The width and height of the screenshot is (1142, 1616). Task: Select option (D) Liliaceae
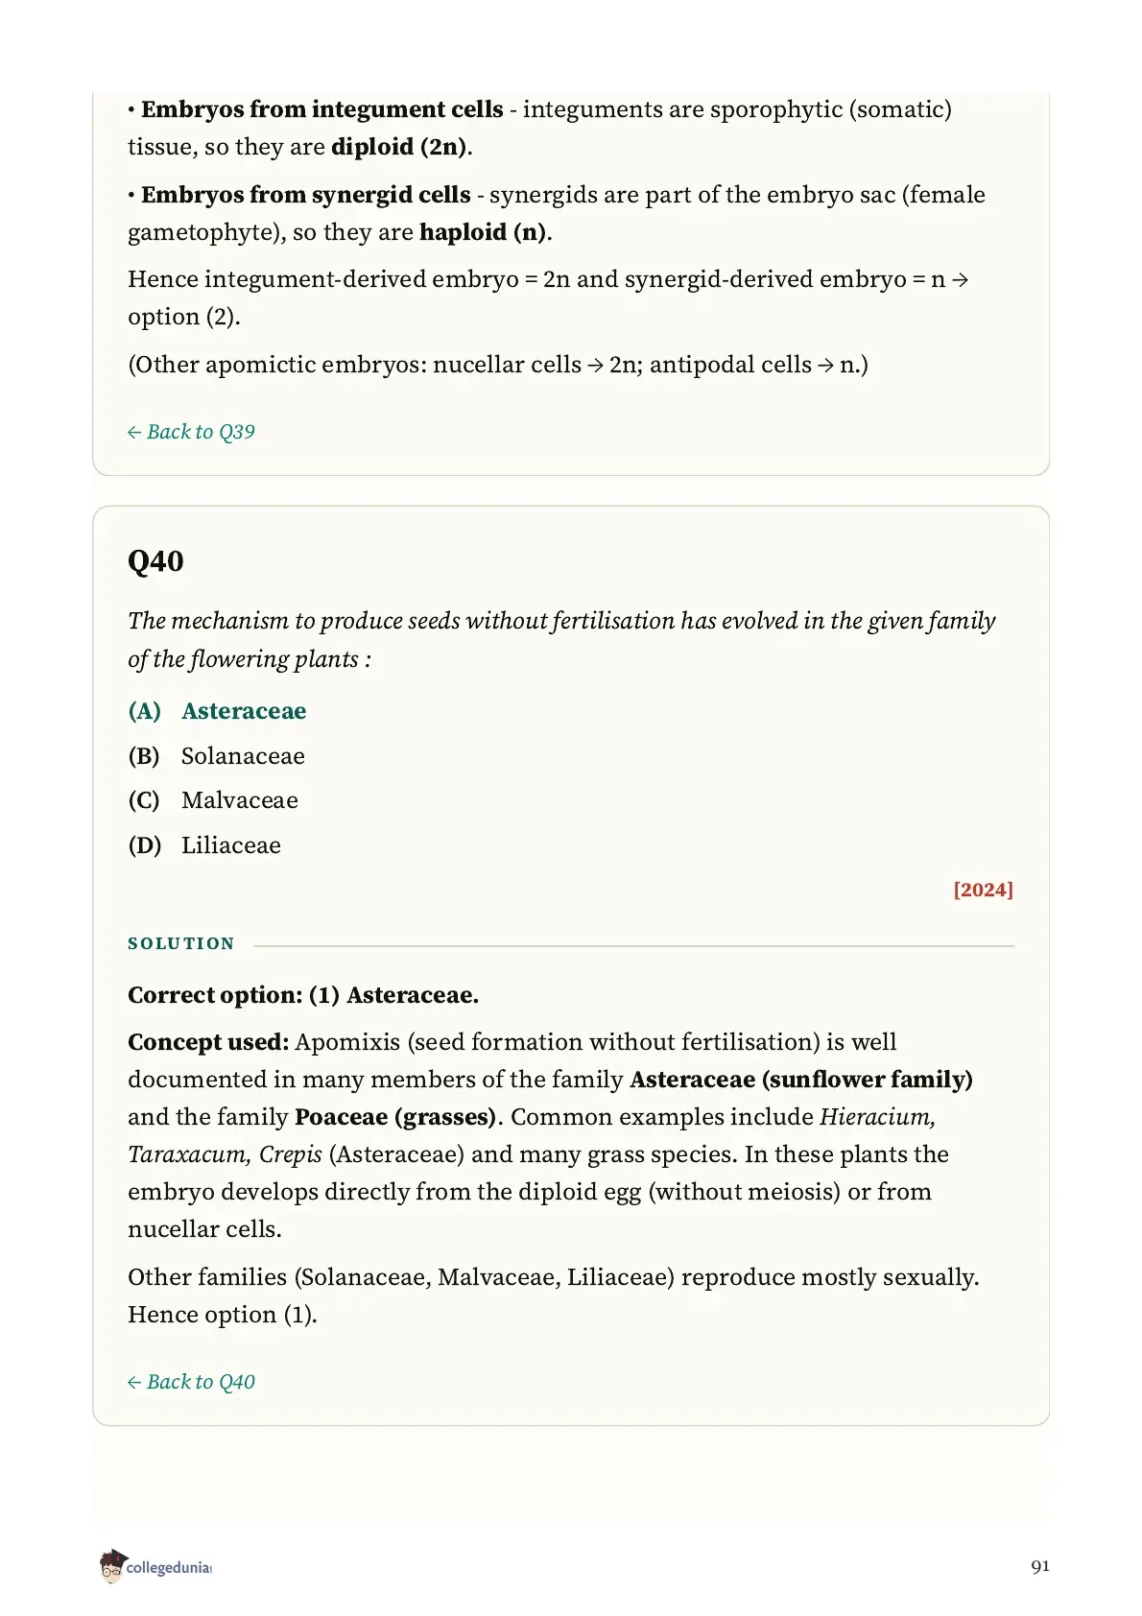coord(204,845)
